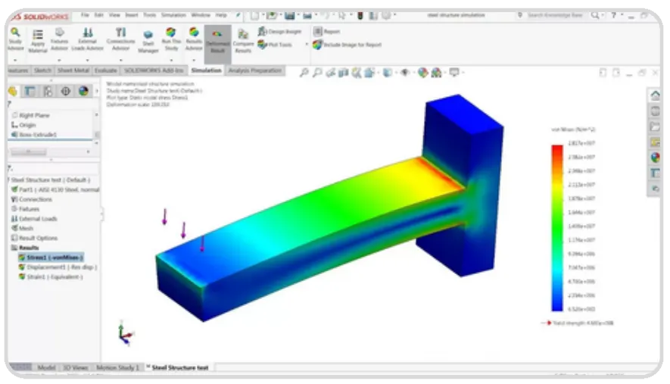Viewport: 670px width, 384px height.
Task: Generate the simulation Report
Action: [x=327, y=31]
